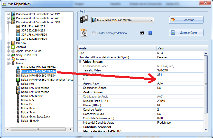Click the Ajuste column header
The image size is (213, 138).
coord(117,48)
